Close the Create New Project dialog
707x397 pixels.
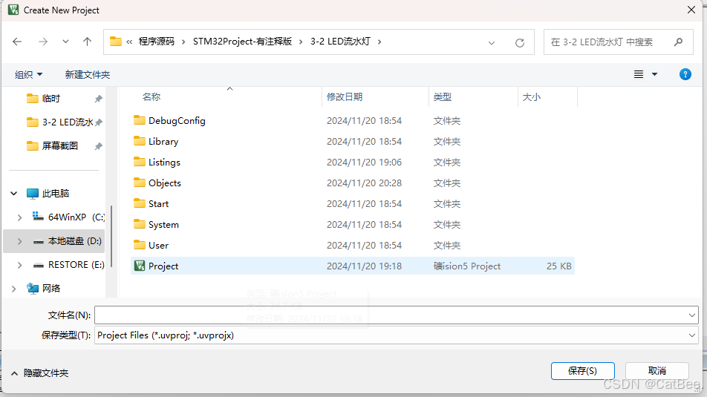click(x=691, y=10)
